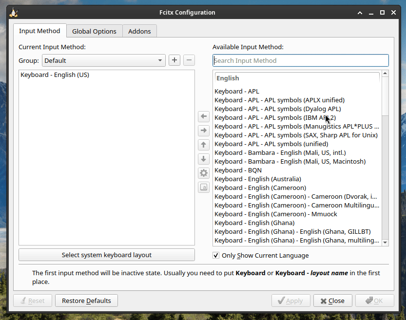
Task: Select the move down arrow icon
Action: (203, 159)
